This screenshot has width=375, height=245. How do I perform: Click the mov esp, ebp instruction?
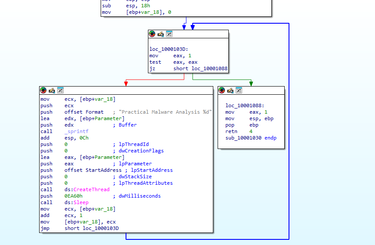coord(249,118)
